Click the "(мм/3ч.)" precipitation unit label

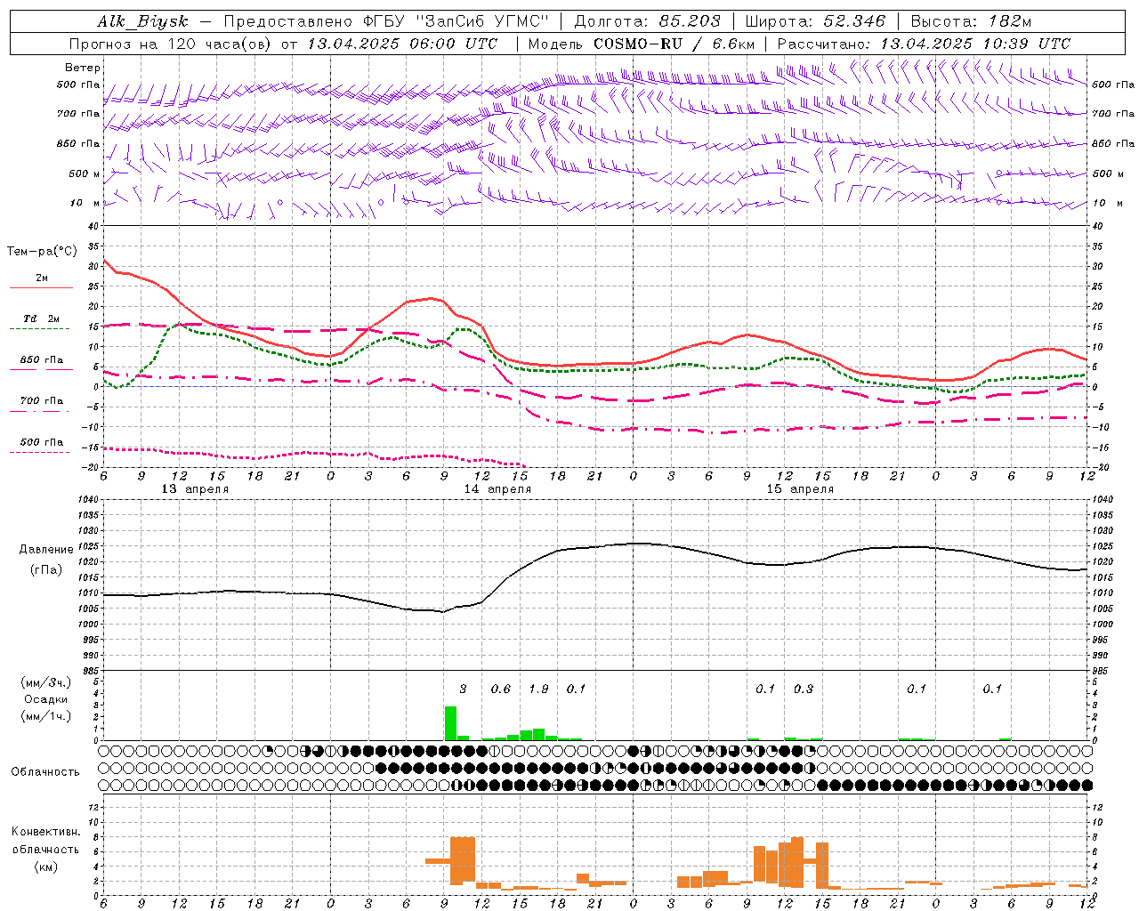click(46, 682)
